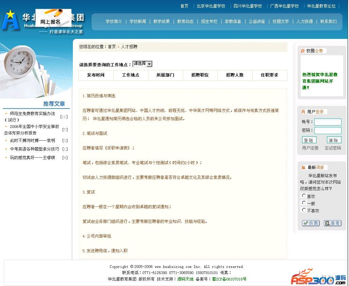Click the 2.笔试与面试 heading text
Viewport: 349px width, 286px height.
coord(95,133)
